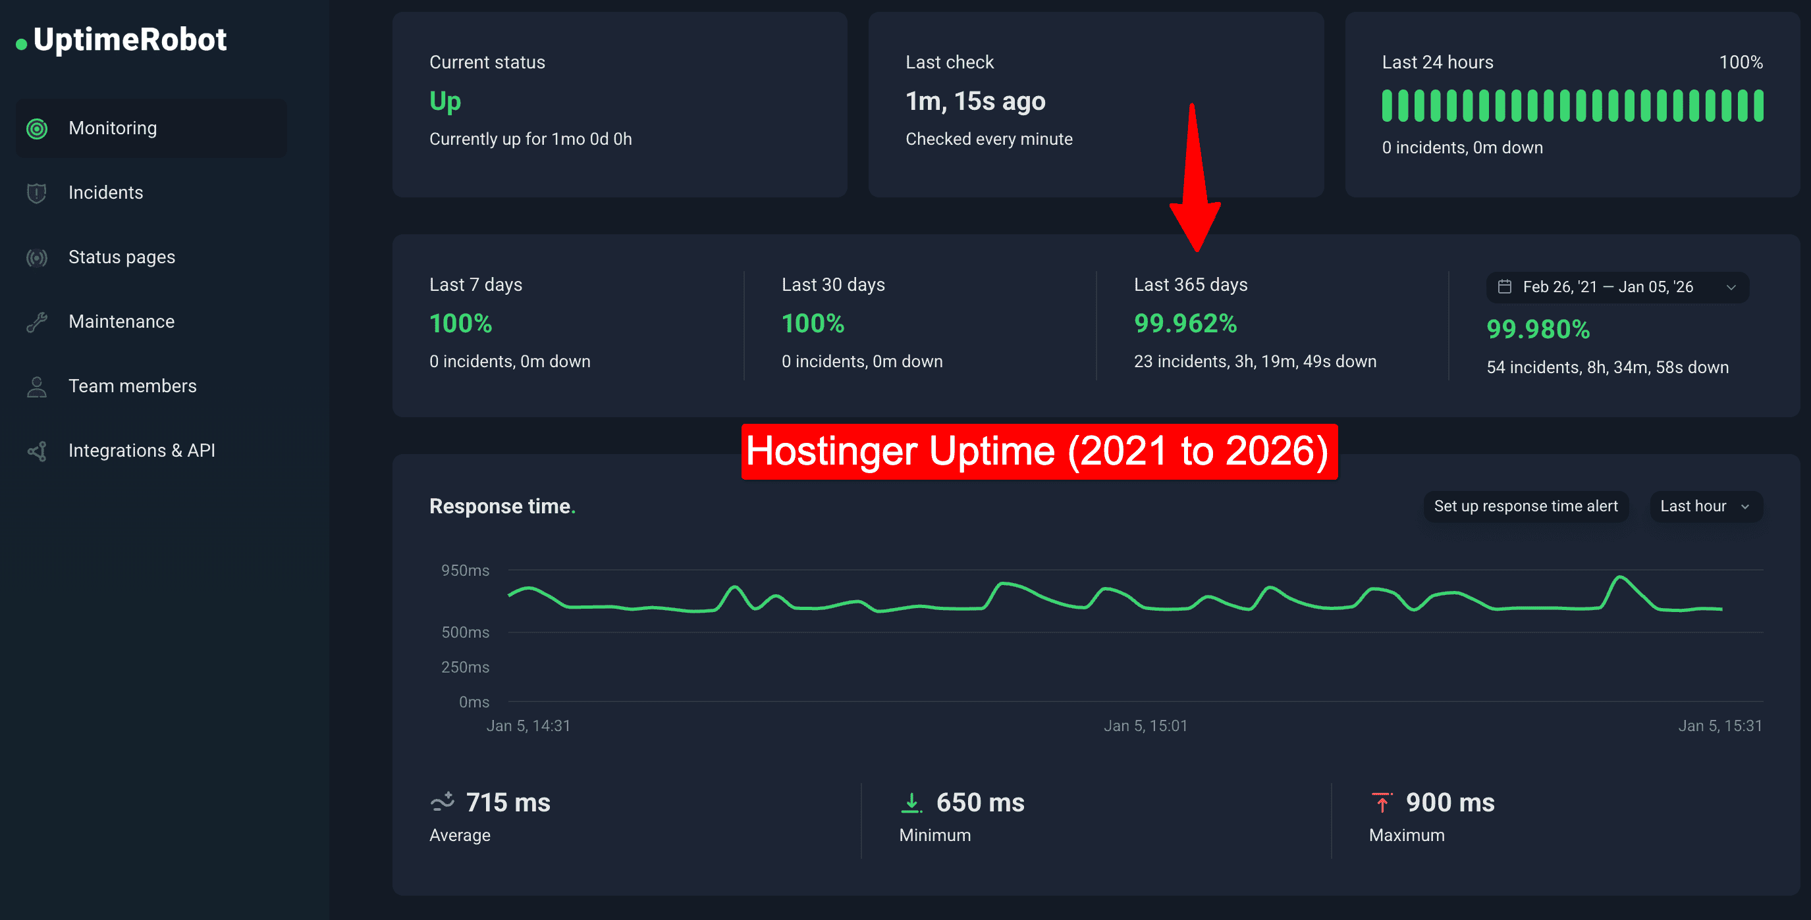Click '54 incidents, 8h, 34m, 58s down' text
Image resolution: width=1811 pixels, height=920 pixels.
click(x=1607, y=367)
